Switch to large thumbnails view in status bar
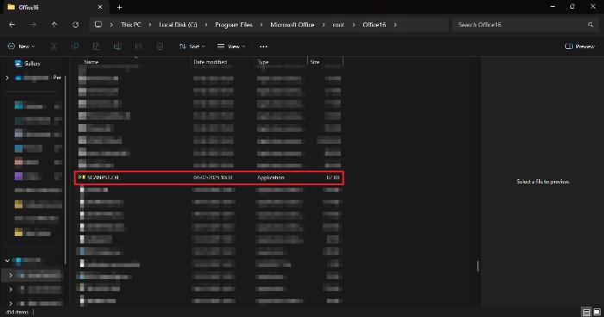The width and height of the screenshot is (604, 317). pyautogui.click(x=597, y=312)
